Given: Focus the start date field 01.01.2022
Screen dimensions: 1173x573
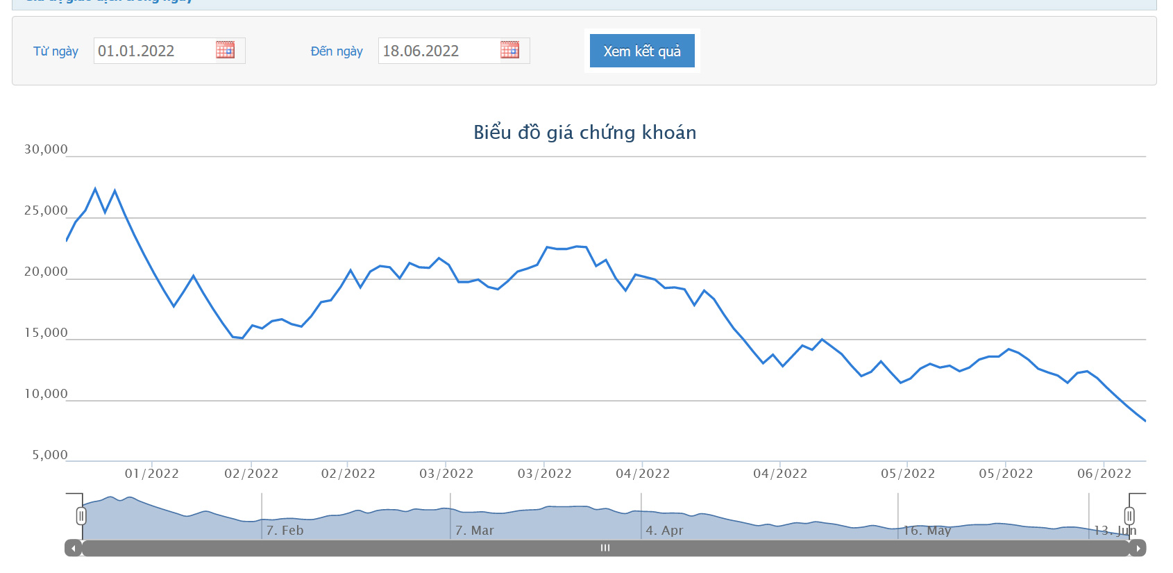Looking at the screenshot, I should [x=153, y=51].
